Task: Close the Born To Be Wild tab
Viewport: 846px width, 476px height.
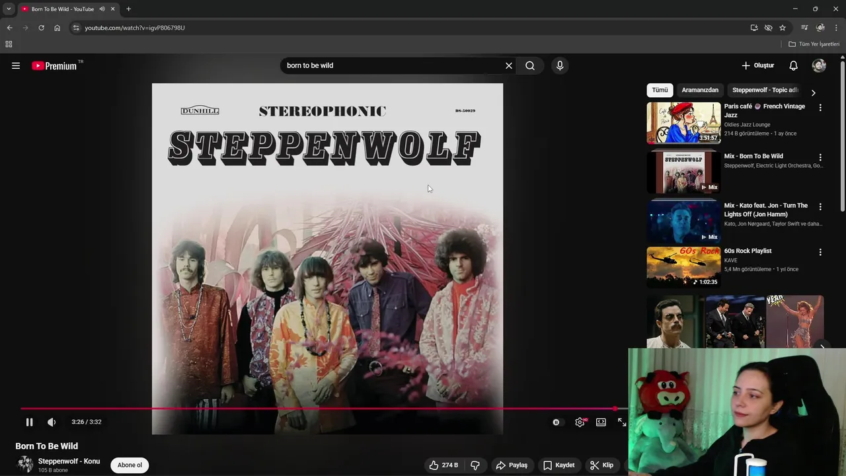Action: [112, 9]
